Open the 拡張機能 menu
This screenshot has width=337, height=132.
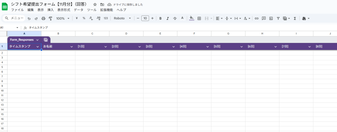click(106, 10)
